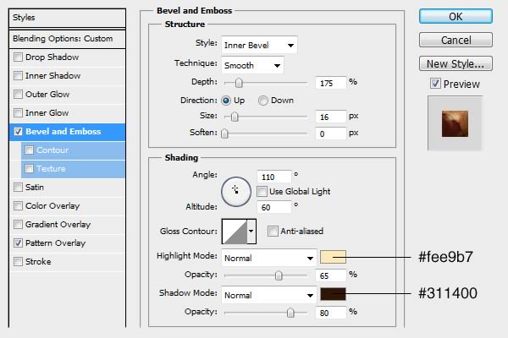Open the Pattern Overlay settings entry
Screen dimensions: 508x338
tap(68, 243)
